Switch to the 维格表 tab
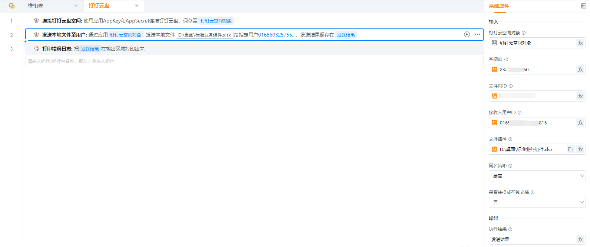 pyautogui.click(x=36, y=6)
